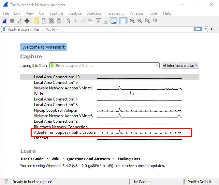Close this capture file icon
The width and height of the screenshot is (219, 185).
tap(51, 21)
